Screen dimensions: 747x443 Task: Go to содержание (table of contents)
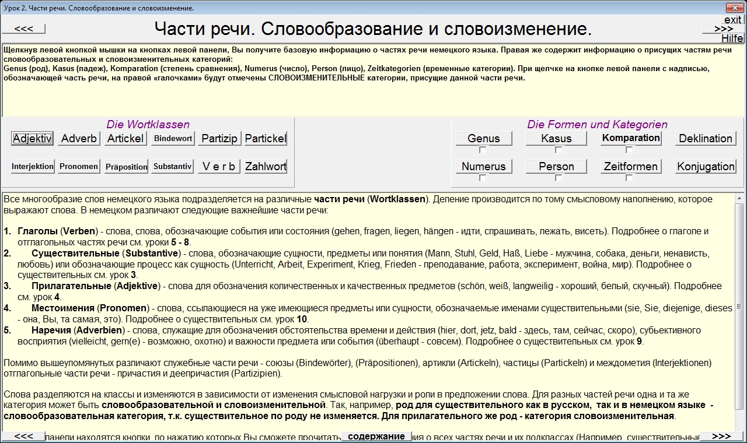tap(376, 437)
